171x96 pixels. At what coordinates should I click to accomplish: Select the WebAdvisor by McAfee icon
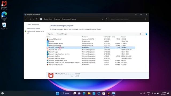tap(48, 65)
